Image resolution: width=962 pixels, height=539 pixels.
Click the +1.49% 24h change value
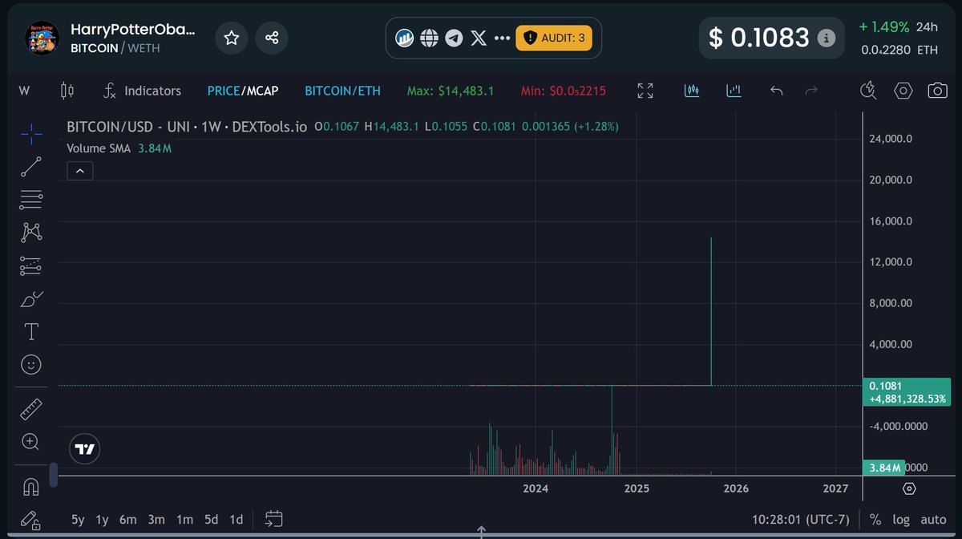click(884, 26)
